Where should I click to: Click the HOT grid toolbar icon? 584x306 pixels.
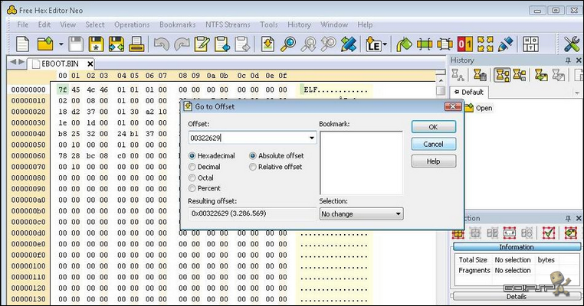(530, 44)
